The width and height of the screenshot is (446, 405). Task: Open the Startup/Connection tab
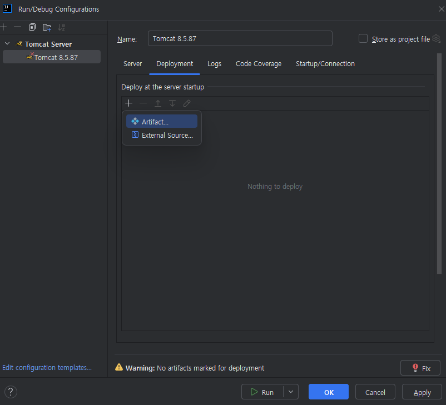(325, 64)
